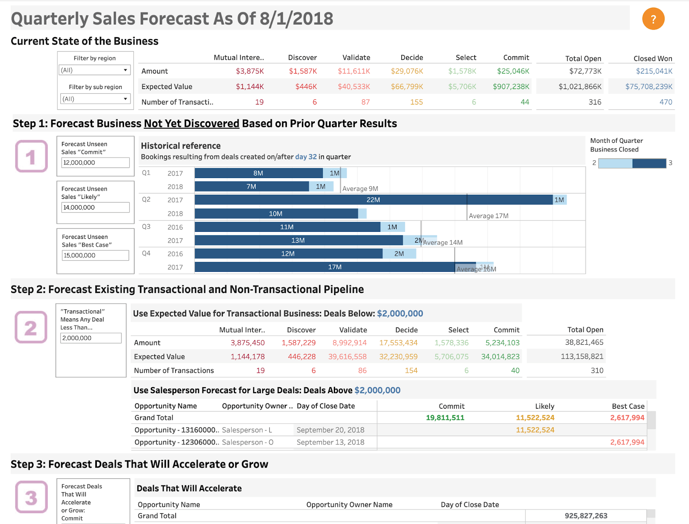The image size is (689, 524).
Task: Edit Forecast Unseen Sales Commit field
Action: (95, 163)
